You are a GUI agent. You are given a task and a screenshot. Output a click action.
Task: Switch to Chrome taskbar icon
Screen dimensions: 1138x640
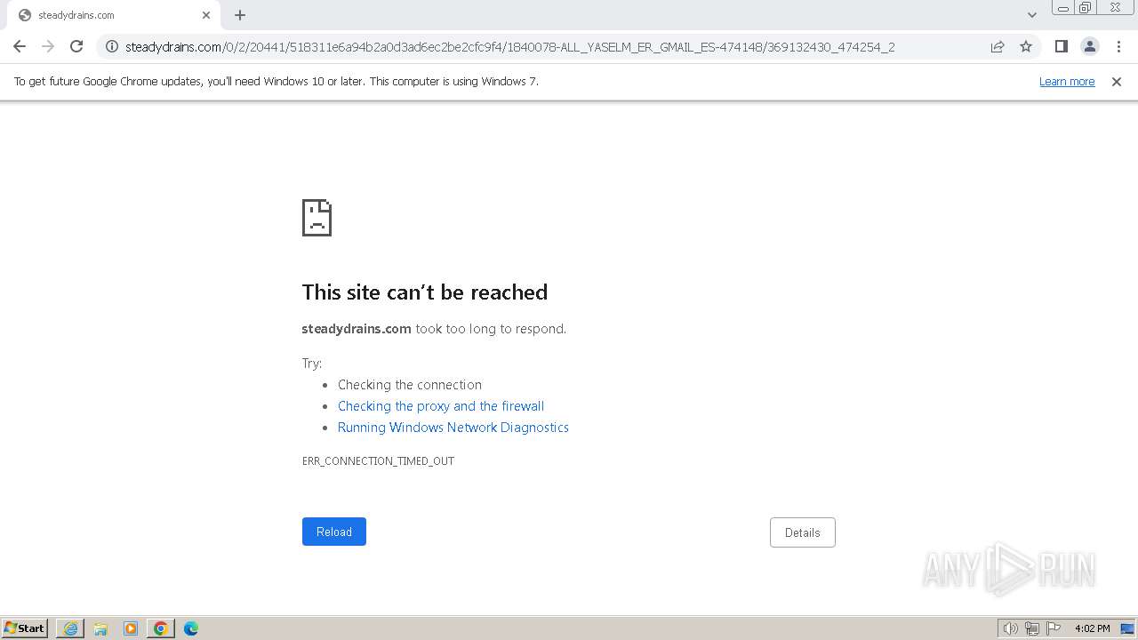pyautogui.click(x=161, y=628)
